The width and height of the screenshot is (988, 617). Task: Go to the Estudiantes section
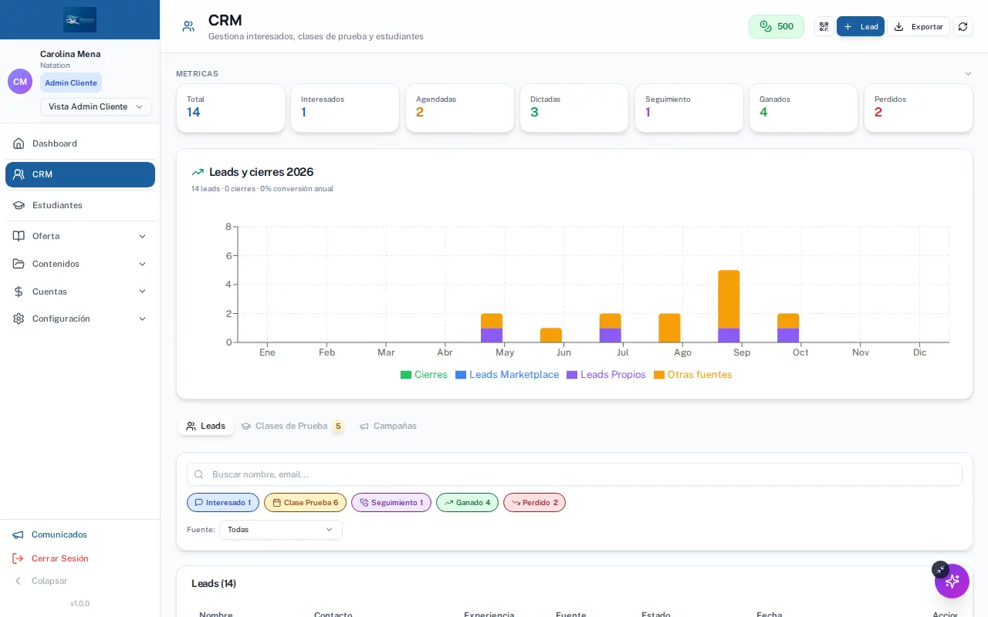pyautogui.click(x=80, y=205)
